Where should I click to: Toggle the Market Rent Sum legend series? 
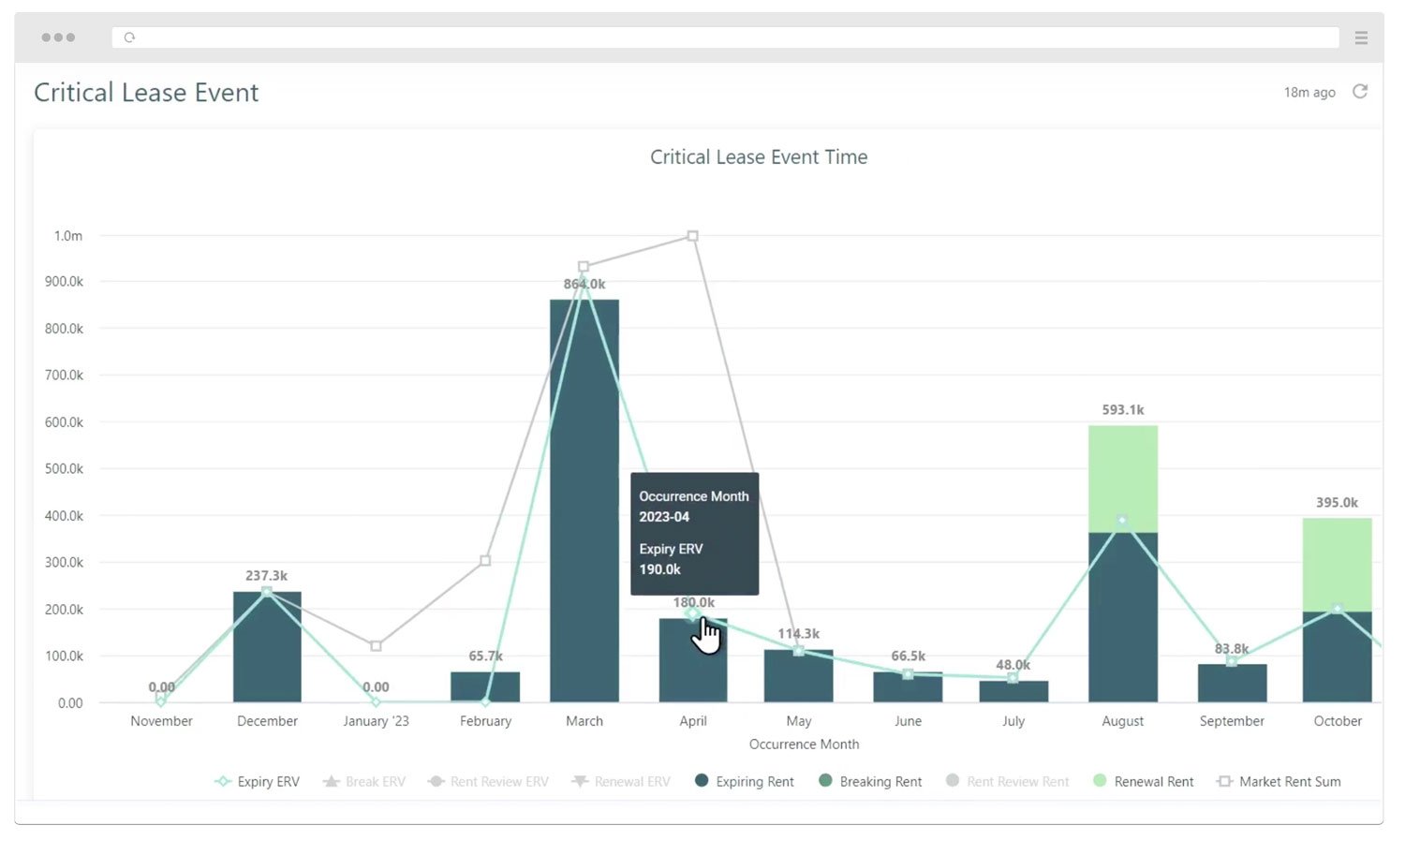(1279, 782)
